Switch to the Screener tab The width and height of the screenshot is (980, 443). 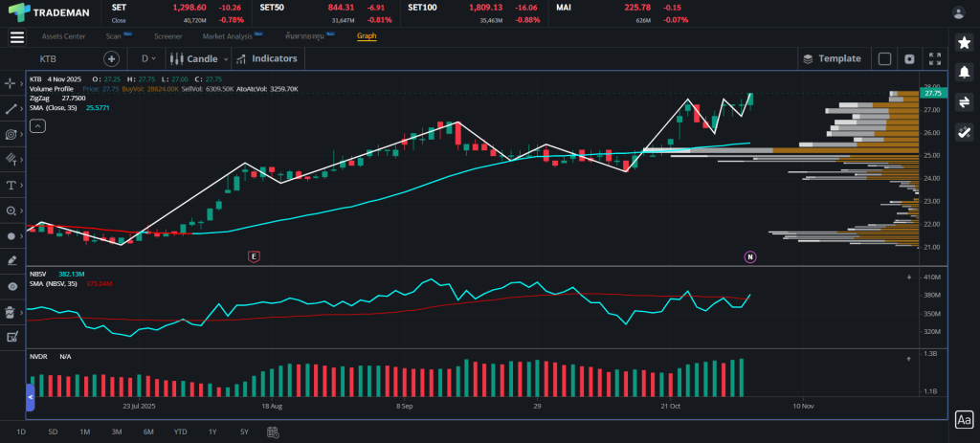[x=167, y=36]
